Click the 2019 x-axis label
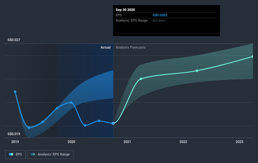Viewport: 258px width, 163px height. pyautogui.click(x=15, y=142)
